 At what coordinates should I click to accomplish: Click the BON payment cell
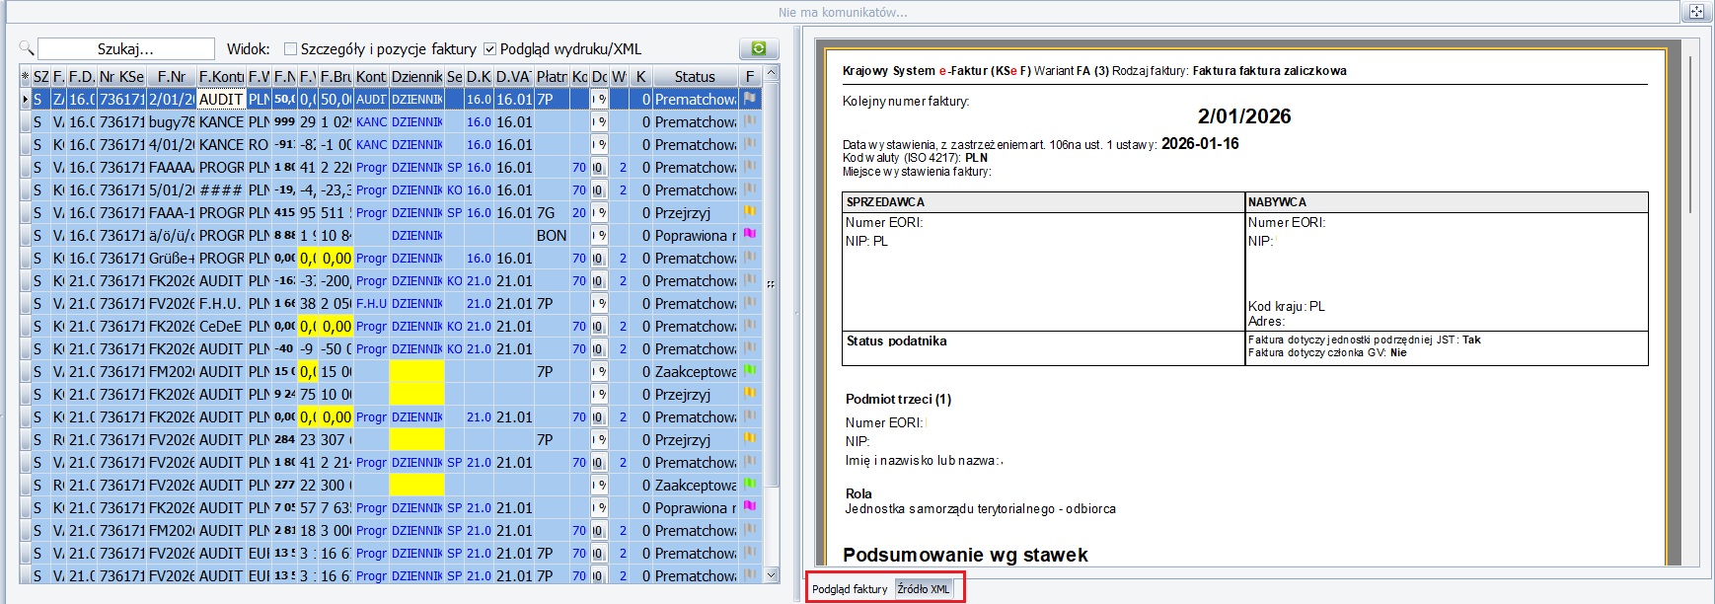point(552,235)
